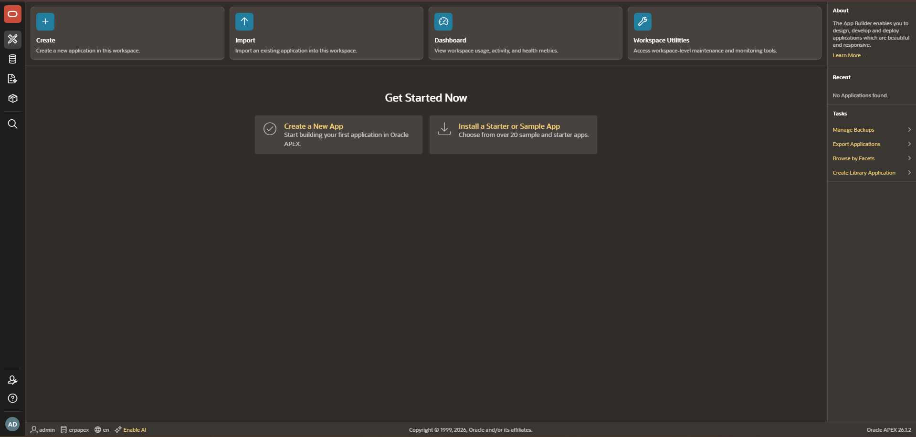Click the admin username in status bar

[x=47, y=430]
